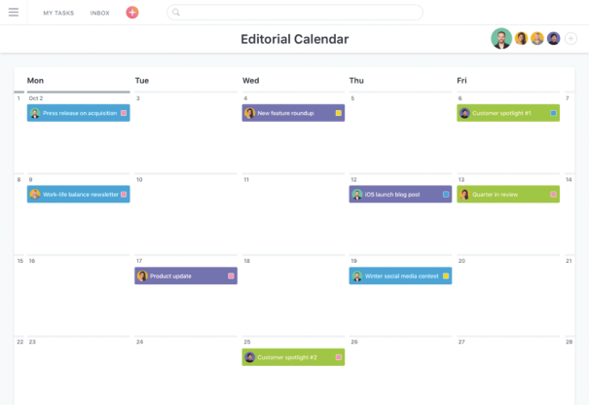Open the My Tasks tab

pyautogui.click(x=58, y=13)
